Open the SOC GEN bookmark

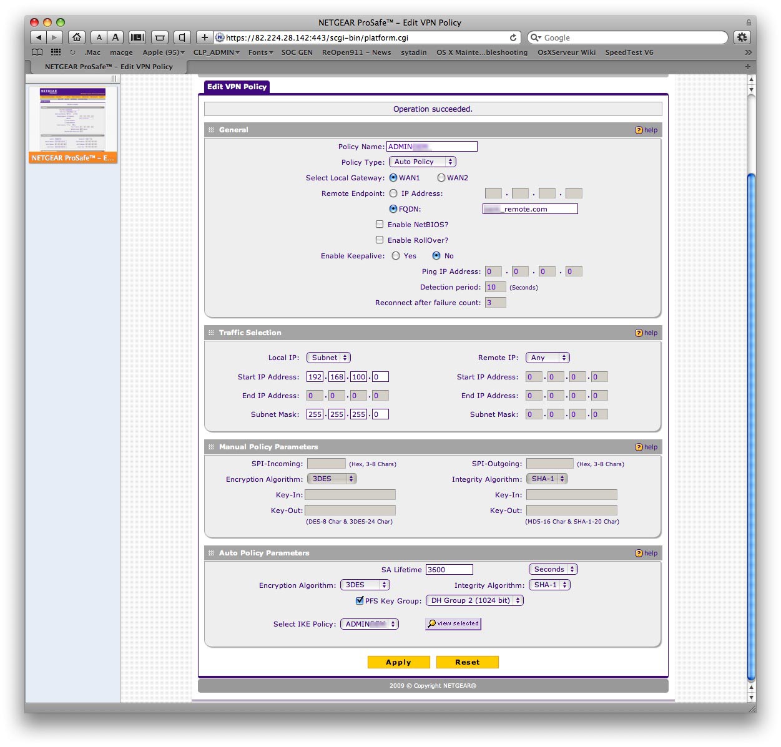pyautogui.click(x=297, y=52)
